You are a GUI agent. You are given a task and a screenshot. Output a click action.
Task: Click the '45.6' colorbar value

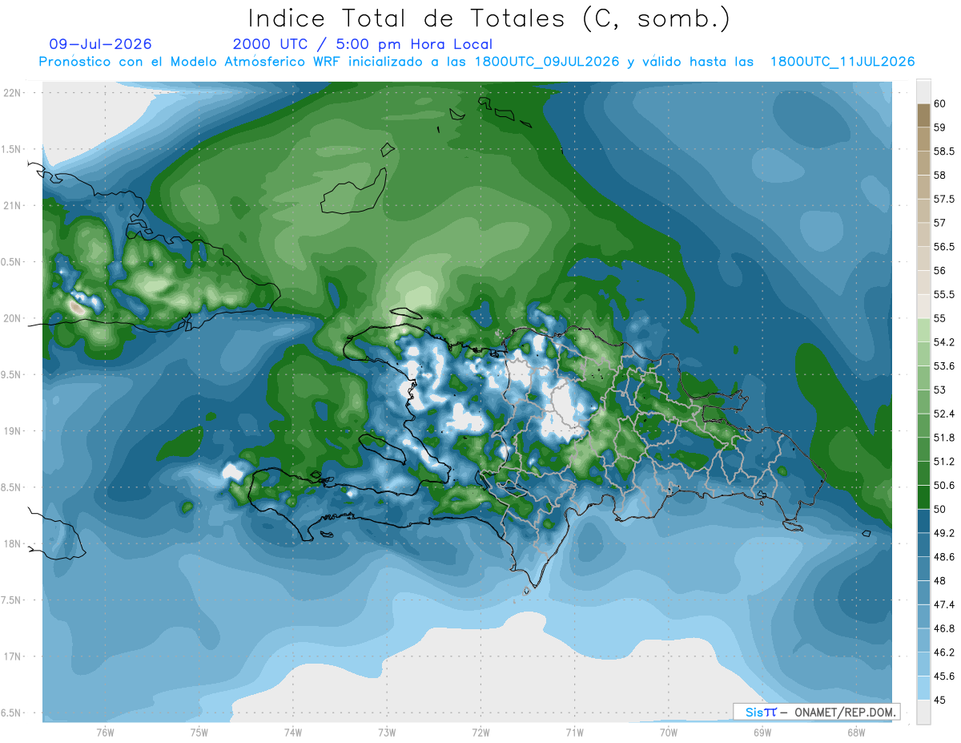(x=944, y=676)
